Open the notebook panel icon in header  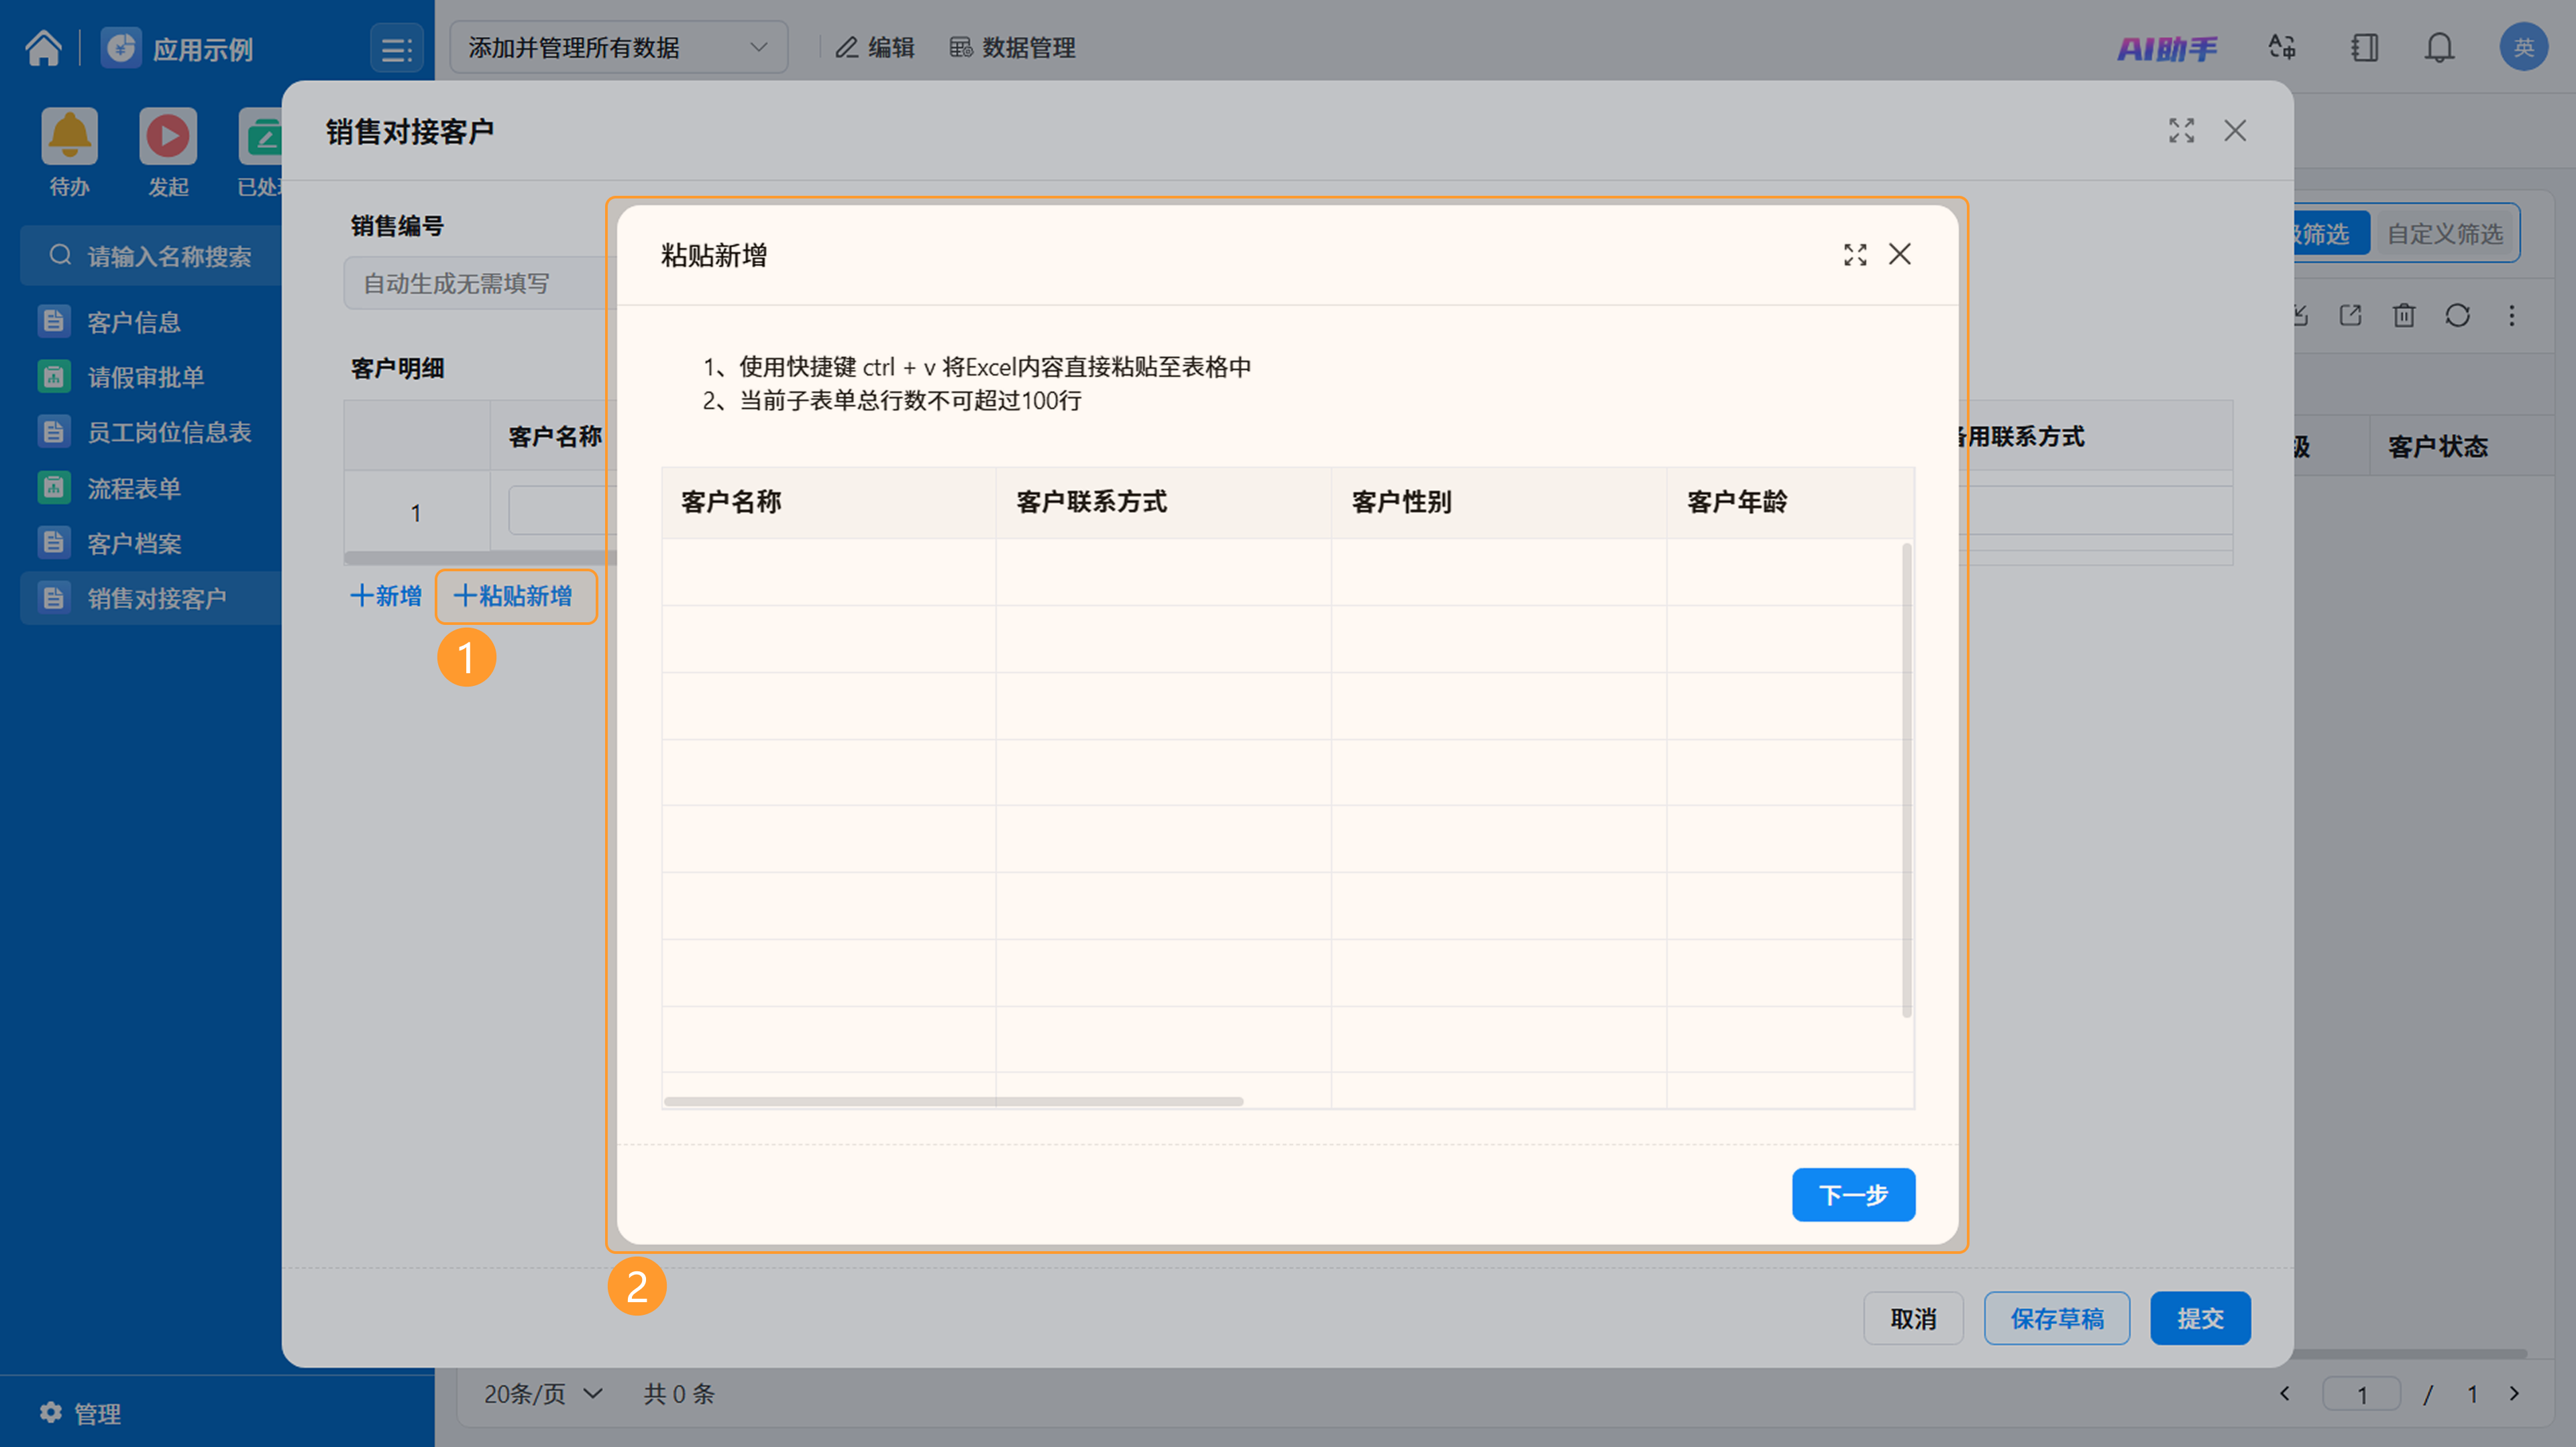click(2364, 47)
